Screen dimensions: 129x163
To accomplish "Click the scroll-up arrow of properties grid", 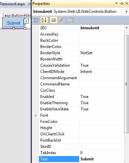I will (x=127, y=28).
